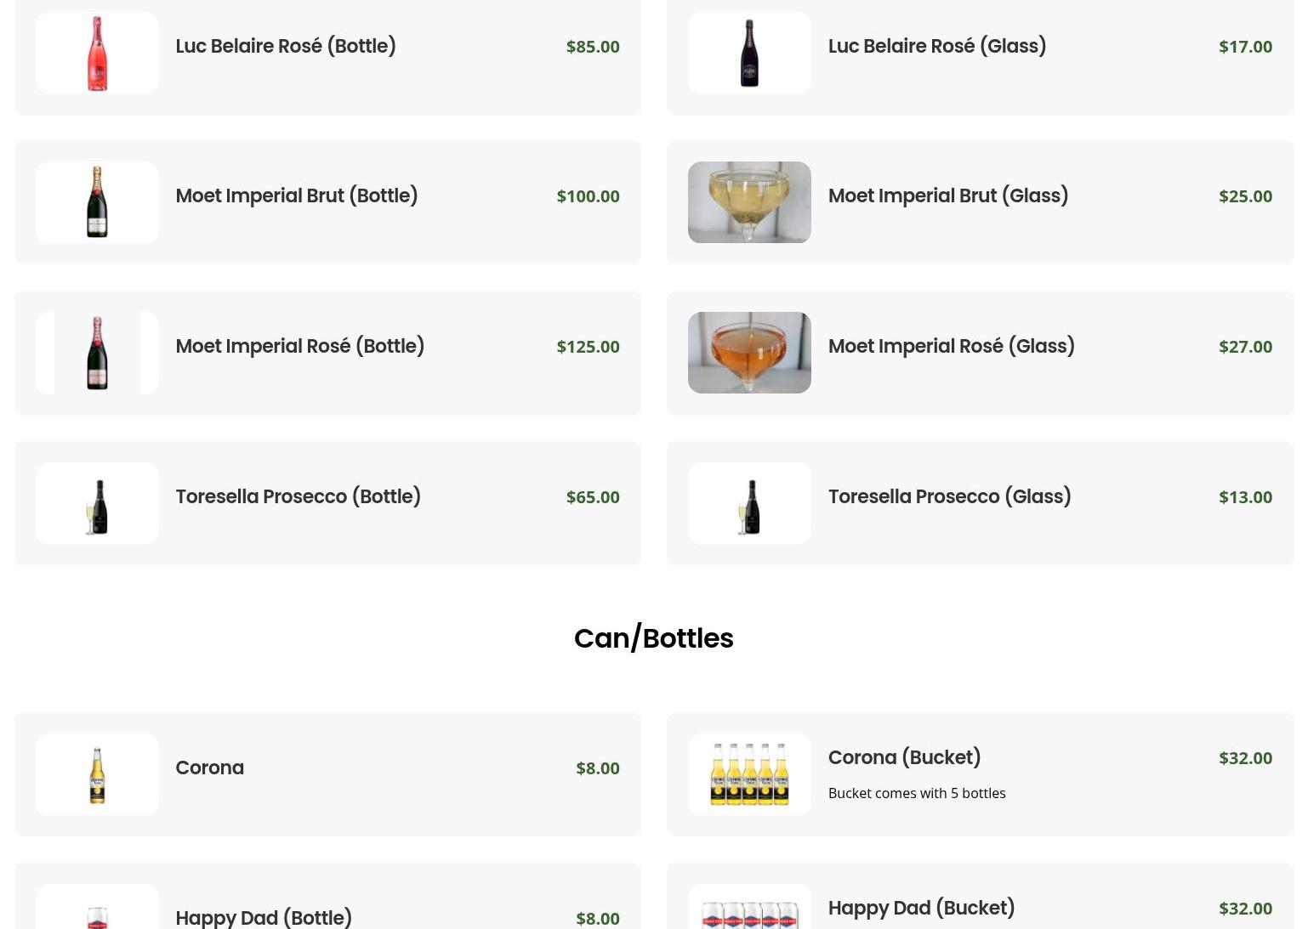1308x929 pixels.
Task: Click the Corona bucket five-bottle image
Action: coord(749,774)
